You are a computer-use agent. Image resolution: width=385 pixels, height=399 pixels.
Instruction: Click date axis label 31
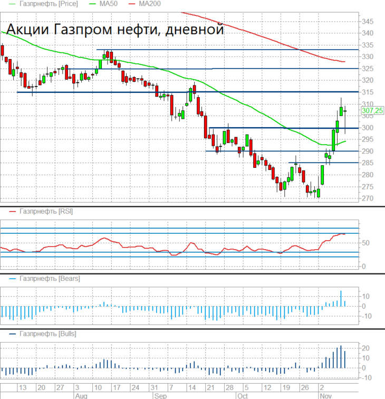coord(154,388)
